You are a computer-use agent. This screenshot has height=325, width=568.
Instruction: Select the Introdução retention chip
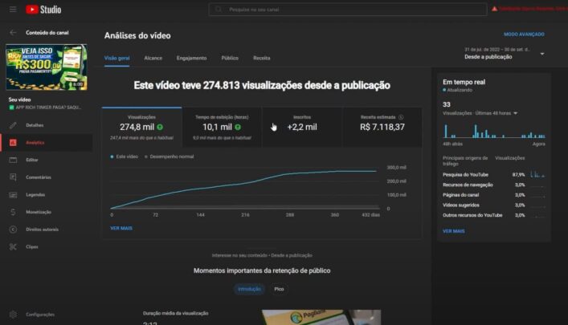pos(249,289)
